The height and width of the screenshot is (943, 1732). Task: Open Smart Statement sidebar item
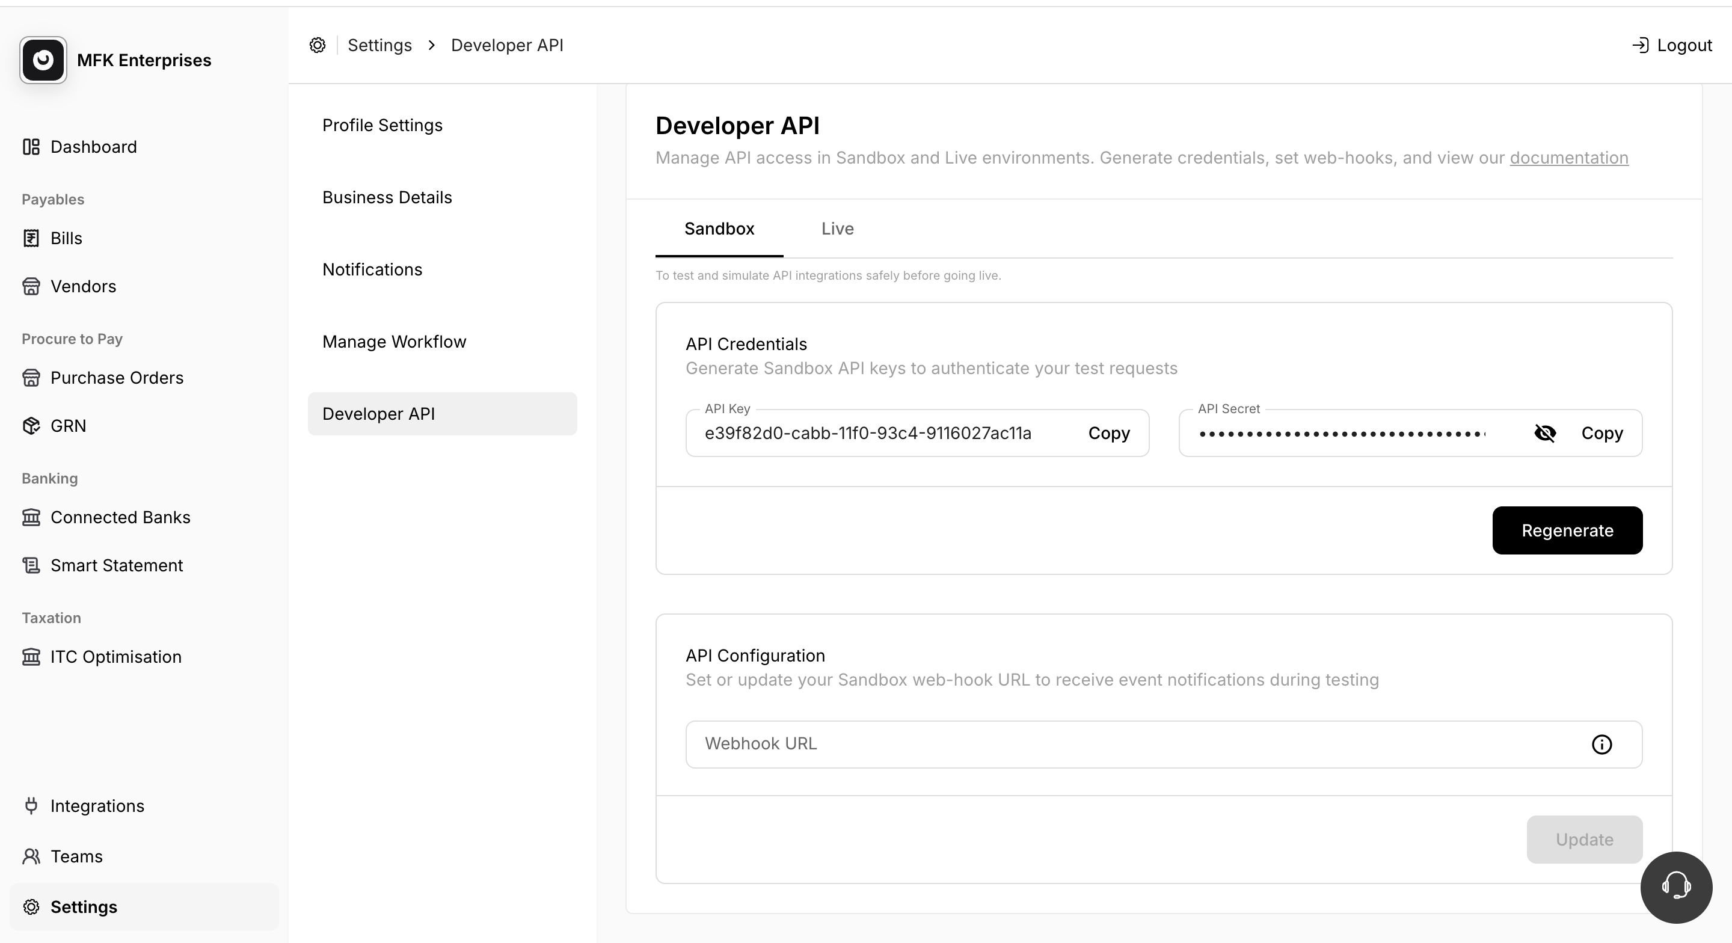pyautogui.click(x=116, y=565)
